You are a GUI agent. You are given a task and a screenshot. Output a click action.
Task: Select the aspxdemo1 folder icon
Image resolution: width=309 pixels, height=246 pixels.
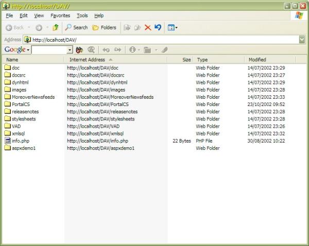click(x=8, y=148)
